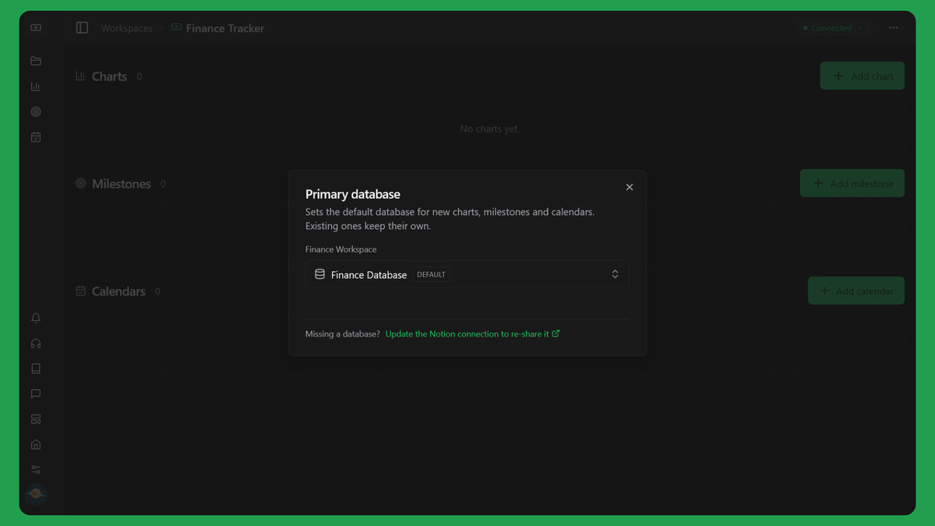Image resolution: width=935 pixels, height=526 pixels.
Task: Click the Connected status badge
Action: coord(833,28)
